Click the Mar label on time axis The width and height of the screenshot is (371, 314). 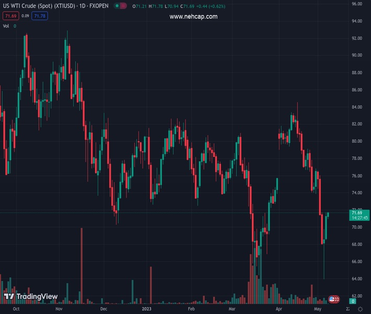pos(232,309)
